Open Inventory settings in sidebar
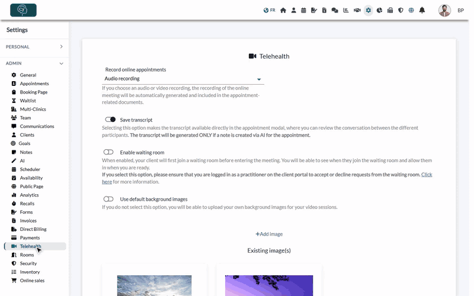 tap(30, 272)
